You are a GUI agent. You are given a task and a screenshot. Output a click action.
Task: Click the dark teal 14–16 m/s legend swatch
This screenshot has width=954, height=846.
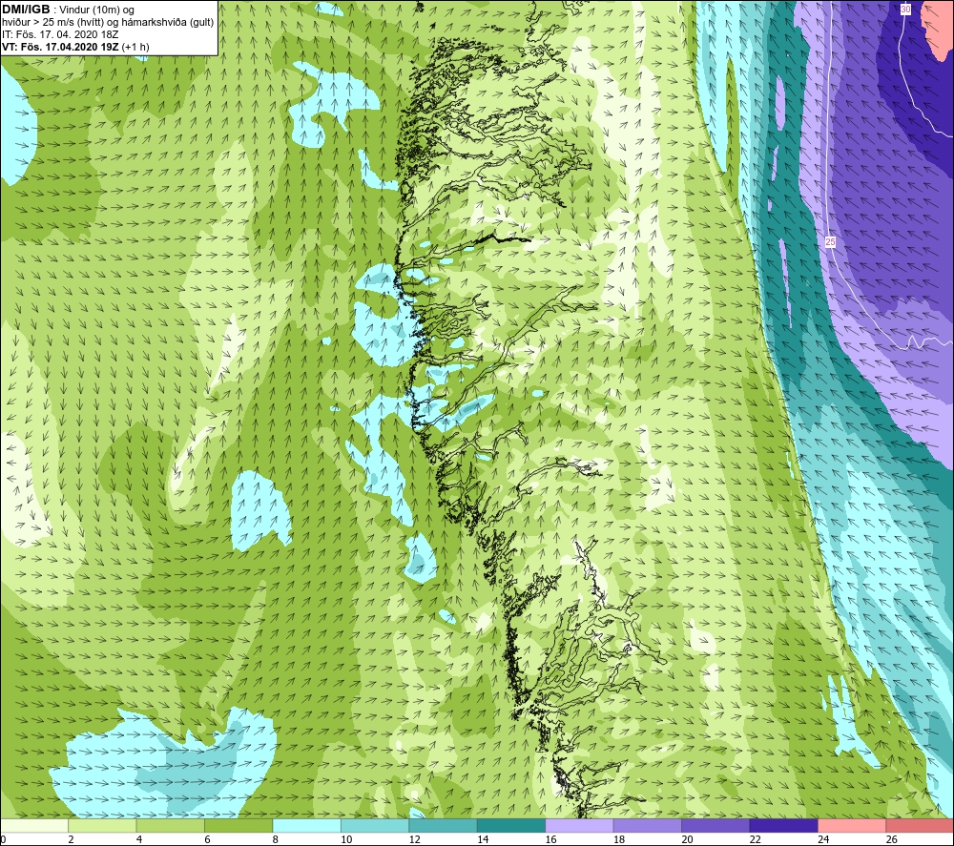coord(511,825)
